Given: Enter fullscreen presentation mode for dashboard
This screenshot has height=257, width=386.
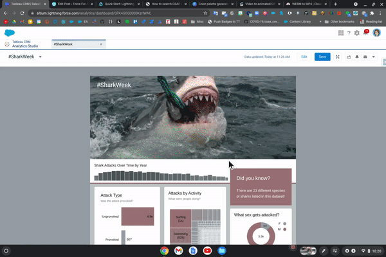Looking at the screenshot, I should (x=337, y=57).
